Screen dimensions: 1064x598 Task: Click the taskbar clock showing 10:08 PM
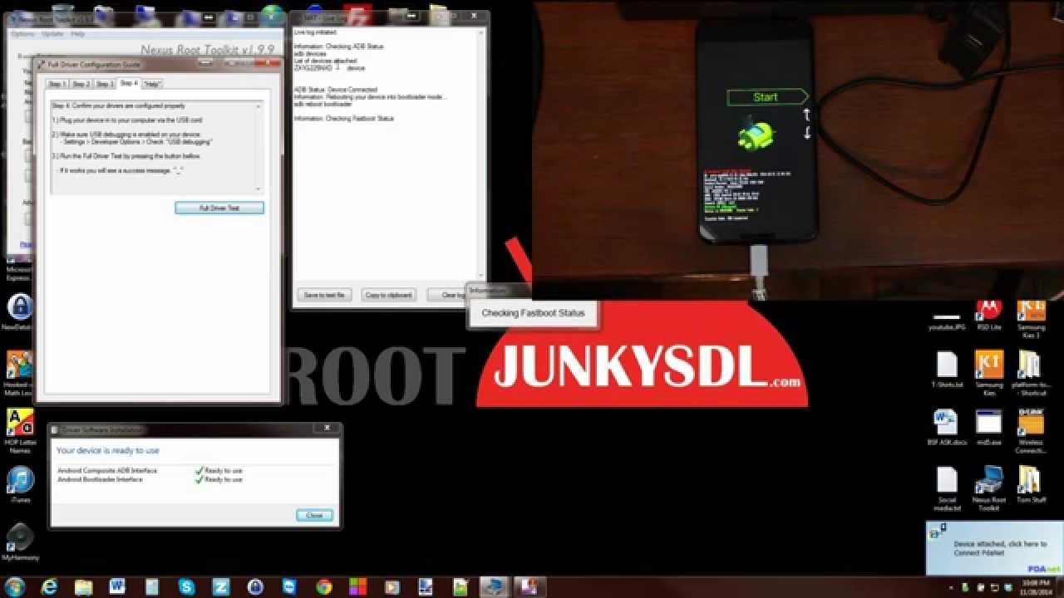point(1035,586)
